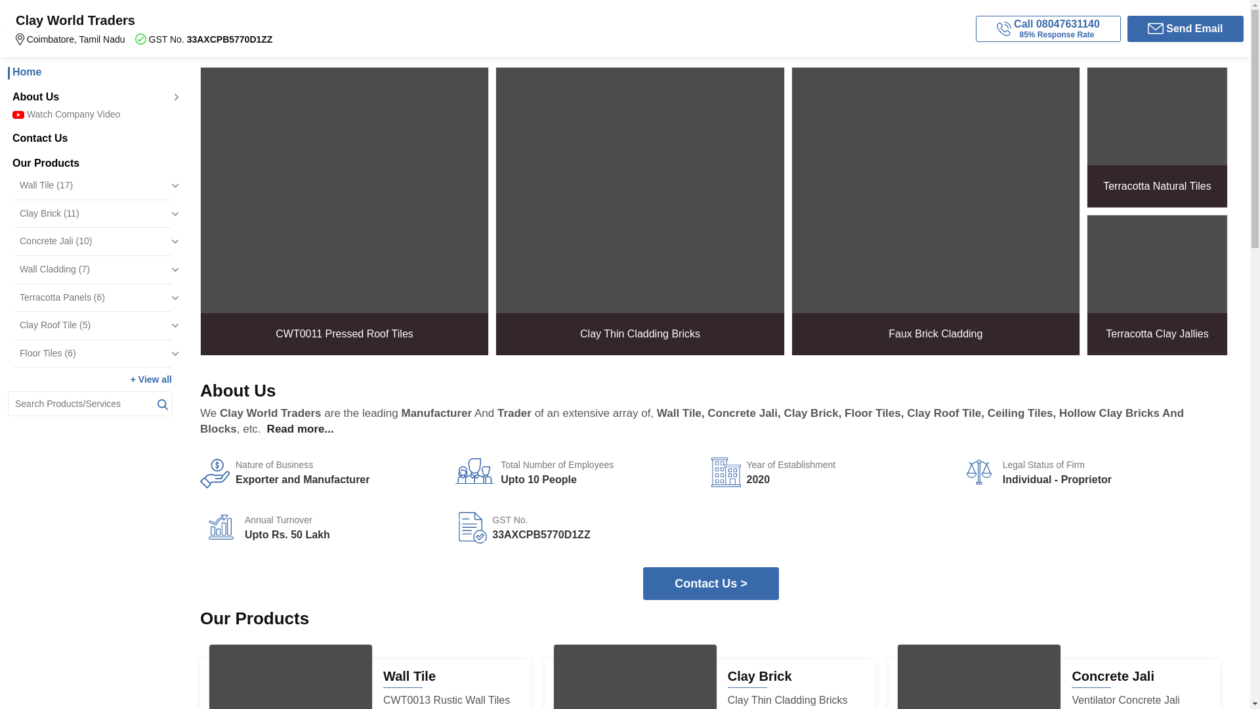This screenshot has height=709, width=1260.
Task: Click the Total Number of Employees icon
Action: click(x=474, y=471)
